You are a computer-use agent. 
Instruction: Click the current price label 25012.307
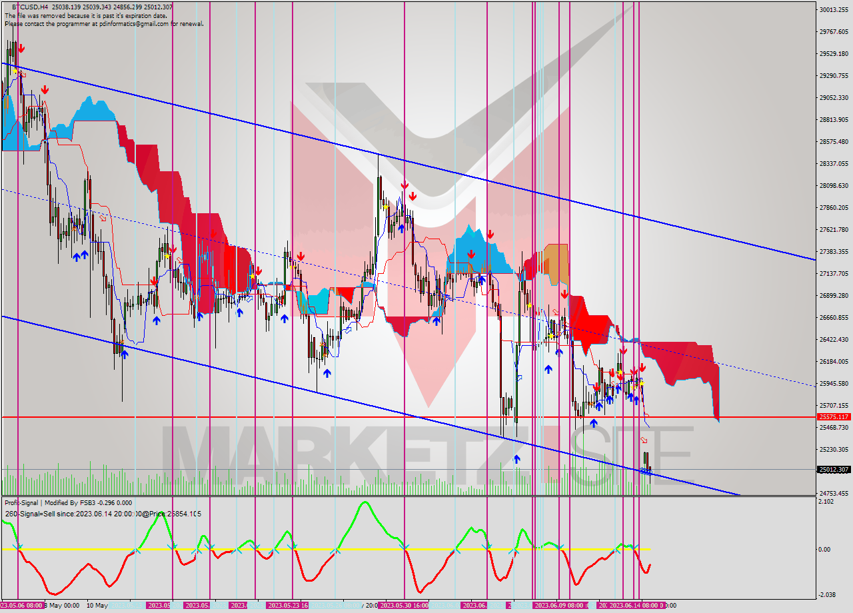tap(834, 469)
